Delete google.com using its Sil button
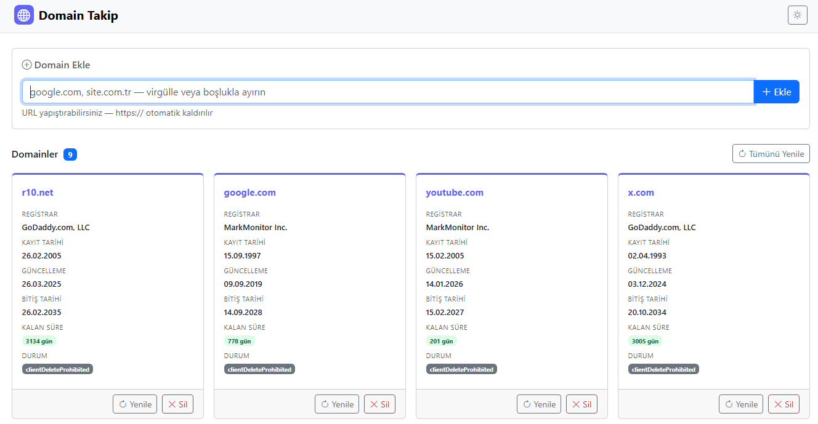The height and width of the screenshot is (424, 818). (380, 404)
